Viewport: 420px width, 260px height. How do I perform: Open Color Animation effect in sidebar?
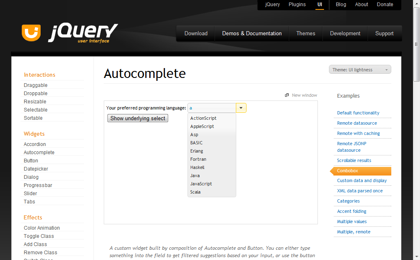[42, 228]
